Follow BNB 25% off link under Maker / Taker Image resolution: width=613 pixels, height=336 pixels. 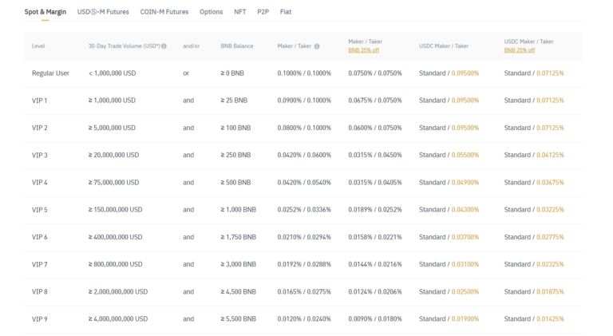tap(364, 50)
